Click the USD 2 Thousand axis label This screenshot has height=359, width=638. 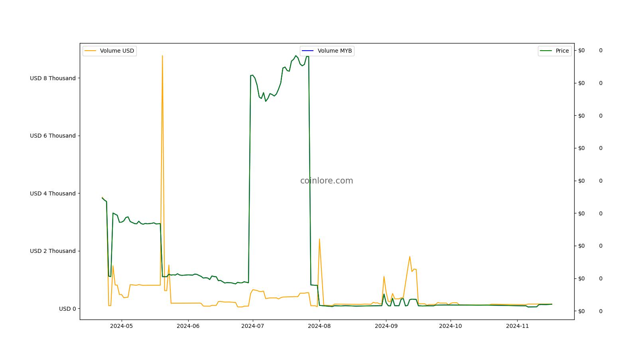tap(53, 251)
